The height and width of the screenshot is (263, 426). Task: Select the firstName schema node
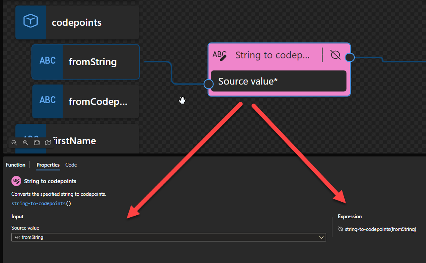(74, 141)
